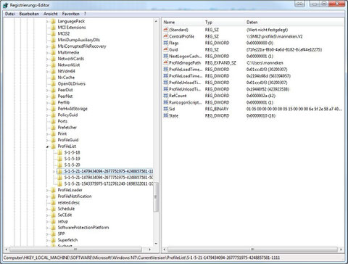Select the RunLogonScript value name
The height and width of the screenshot is (264, 348).
pyautogui.click(x=185, y=102)
